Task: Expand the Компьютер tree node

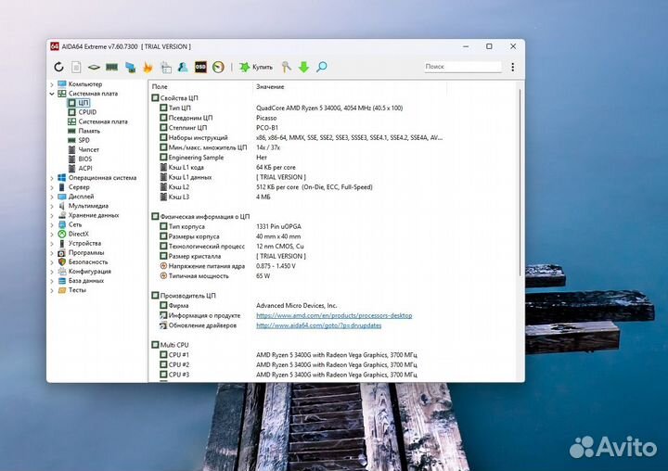Action: 53,84
